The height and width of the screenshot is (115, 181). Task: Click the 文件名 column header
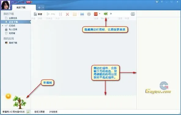tap(49, 18)
